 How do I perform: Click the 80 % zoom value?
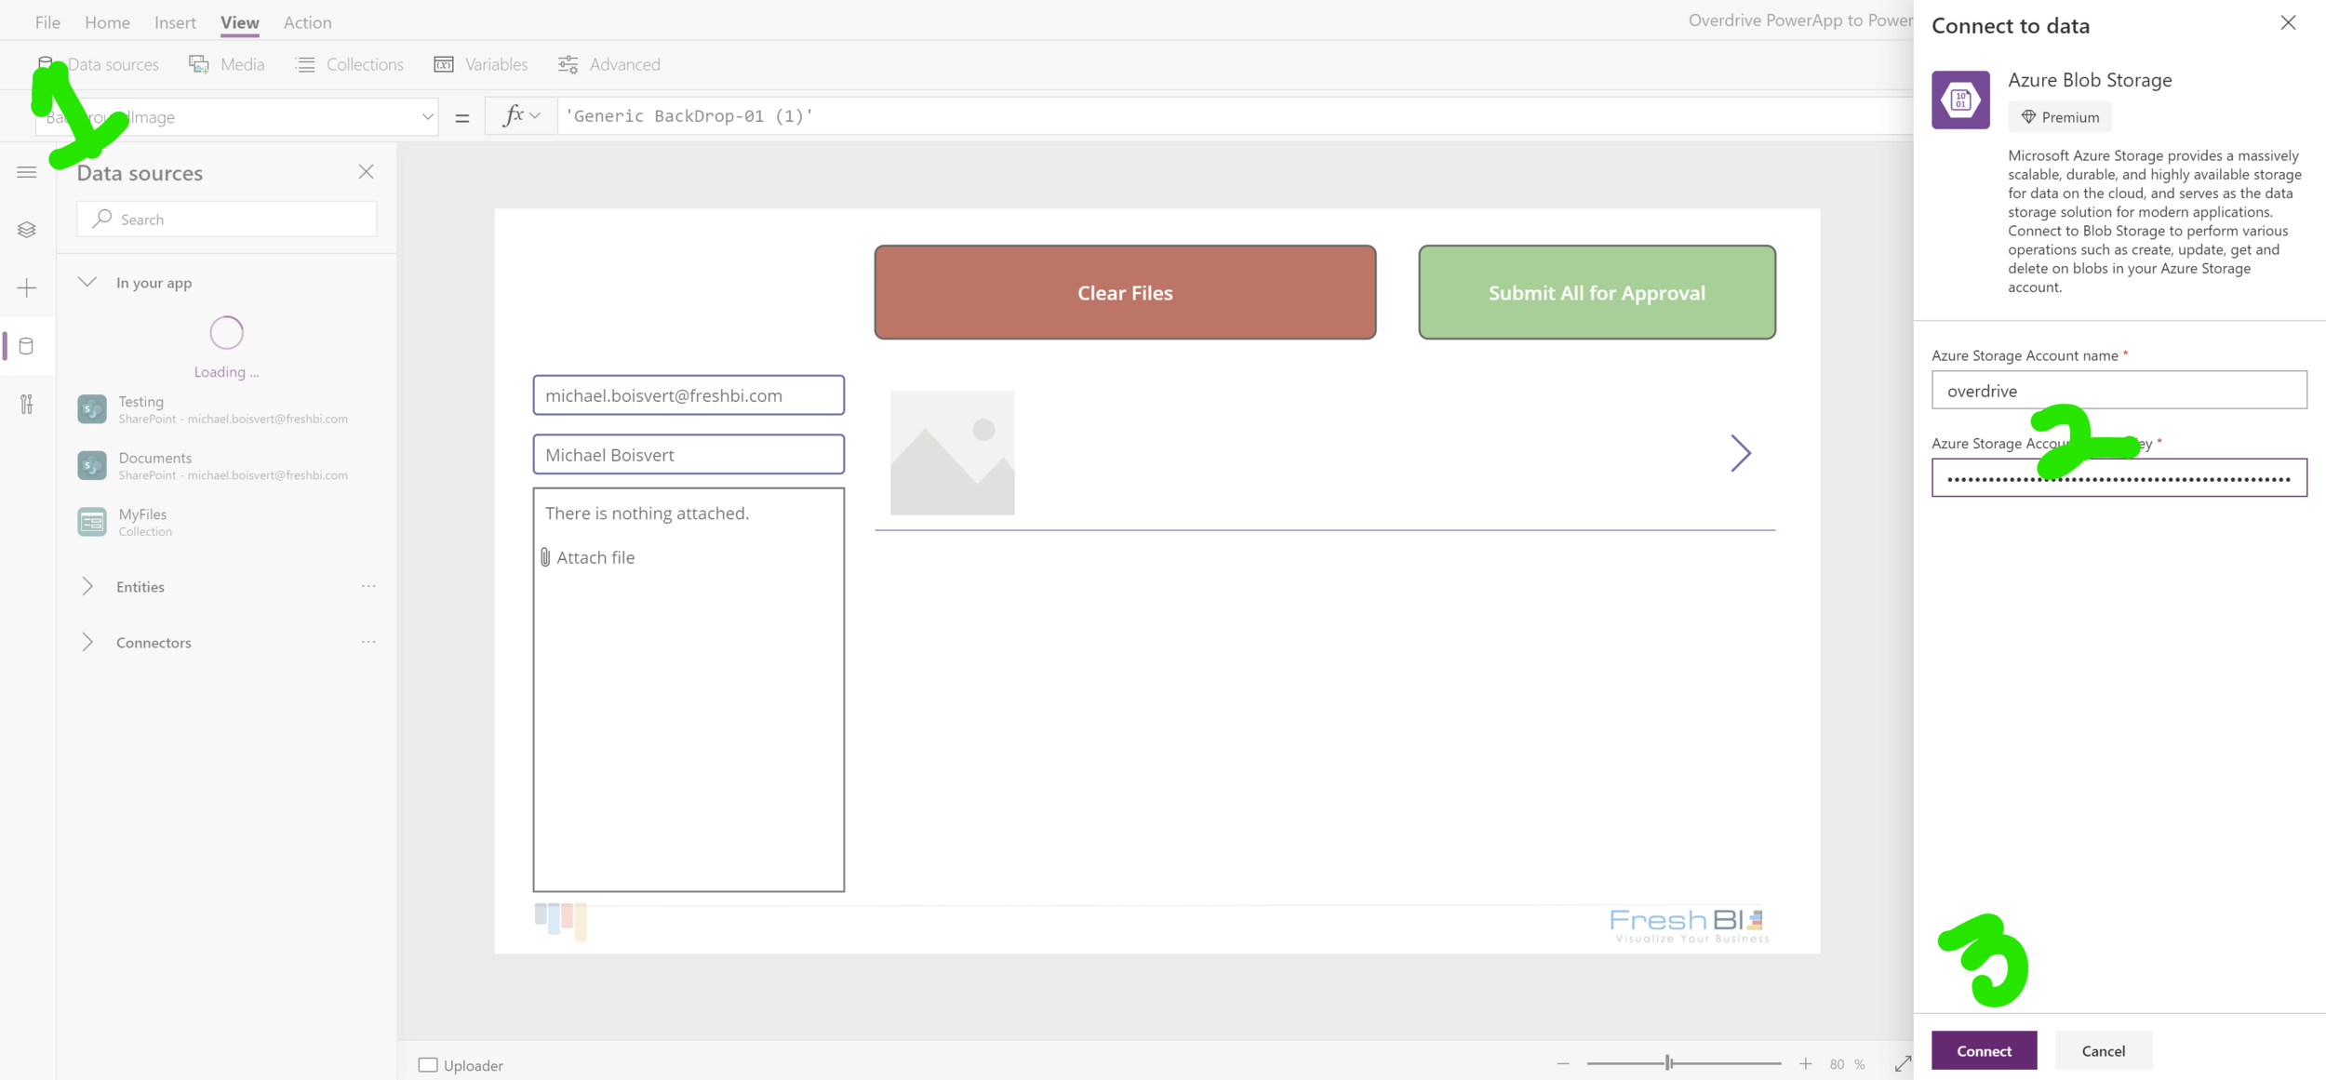click(1847, 1064)
